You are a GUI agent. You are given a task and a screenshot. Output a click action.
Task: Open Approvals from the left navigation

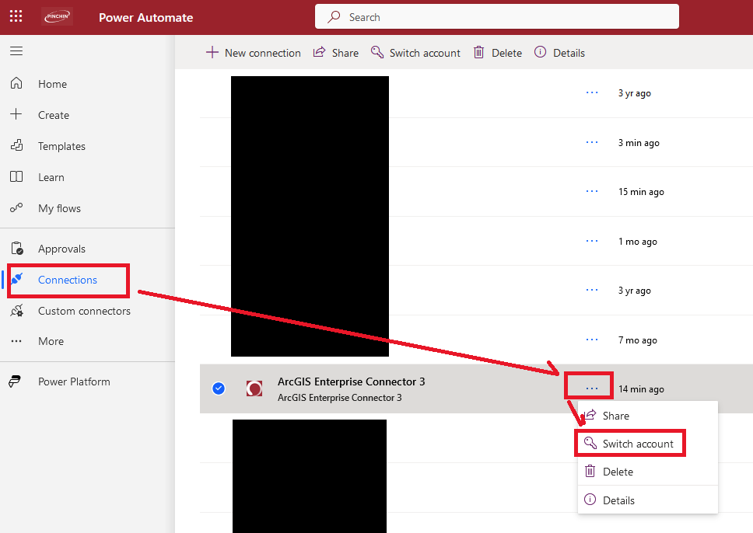tap(63, 249)
